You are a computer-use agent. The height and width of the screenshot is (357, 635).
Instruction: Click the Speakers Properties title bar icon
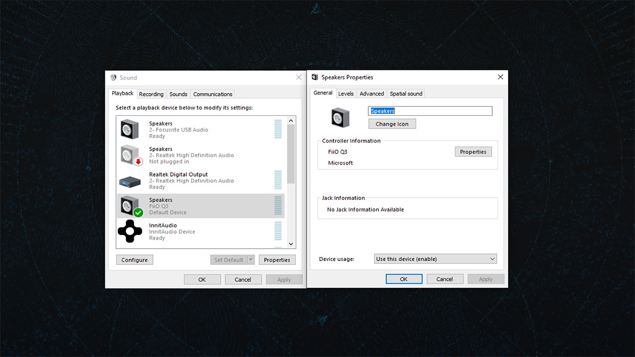(315, 77)
